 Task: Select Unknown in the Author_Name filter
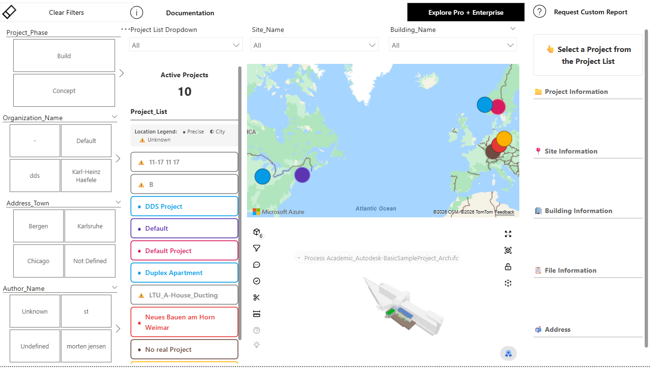click(x=34, y=311)
